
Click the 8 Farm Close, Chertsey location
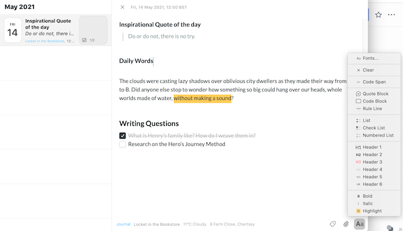232,224
